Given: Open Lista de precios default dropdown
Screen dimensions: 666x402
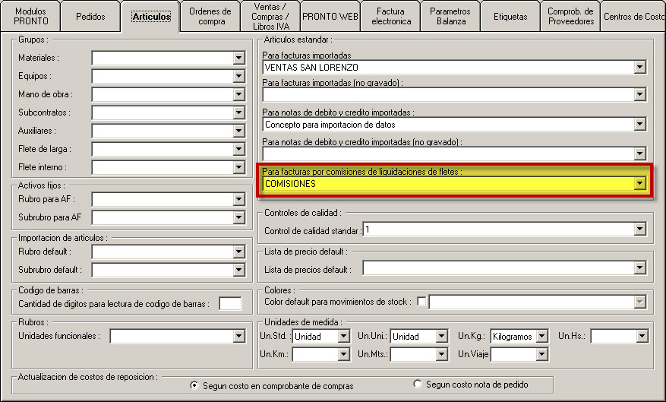Looking at the screenshot, I should pyautogui.click(x=639, y=268).
